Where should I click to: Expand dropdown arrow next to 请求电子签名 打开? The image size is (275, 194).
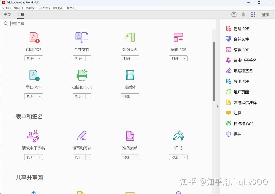click(40, 157)
